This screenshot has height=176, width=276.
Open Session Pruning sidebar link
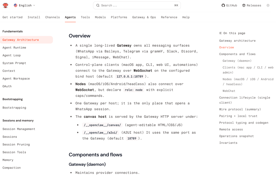[16, 145]
